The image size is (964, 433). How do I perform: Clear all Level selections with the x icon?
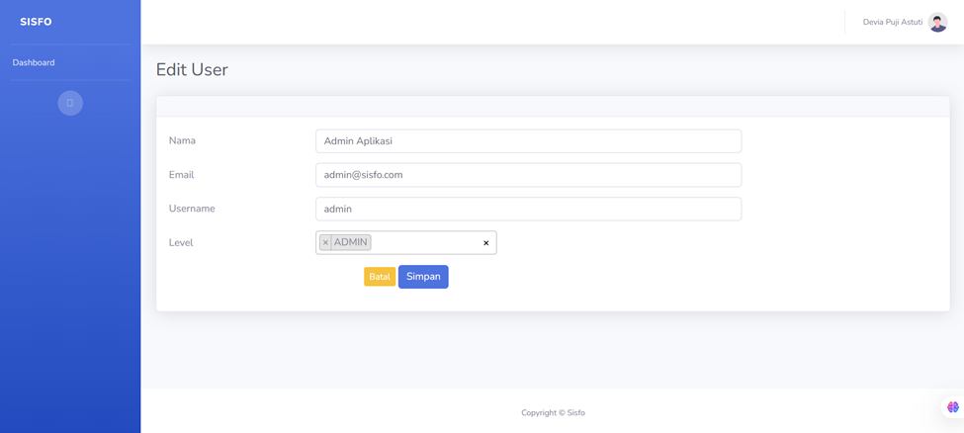[485, 243]
